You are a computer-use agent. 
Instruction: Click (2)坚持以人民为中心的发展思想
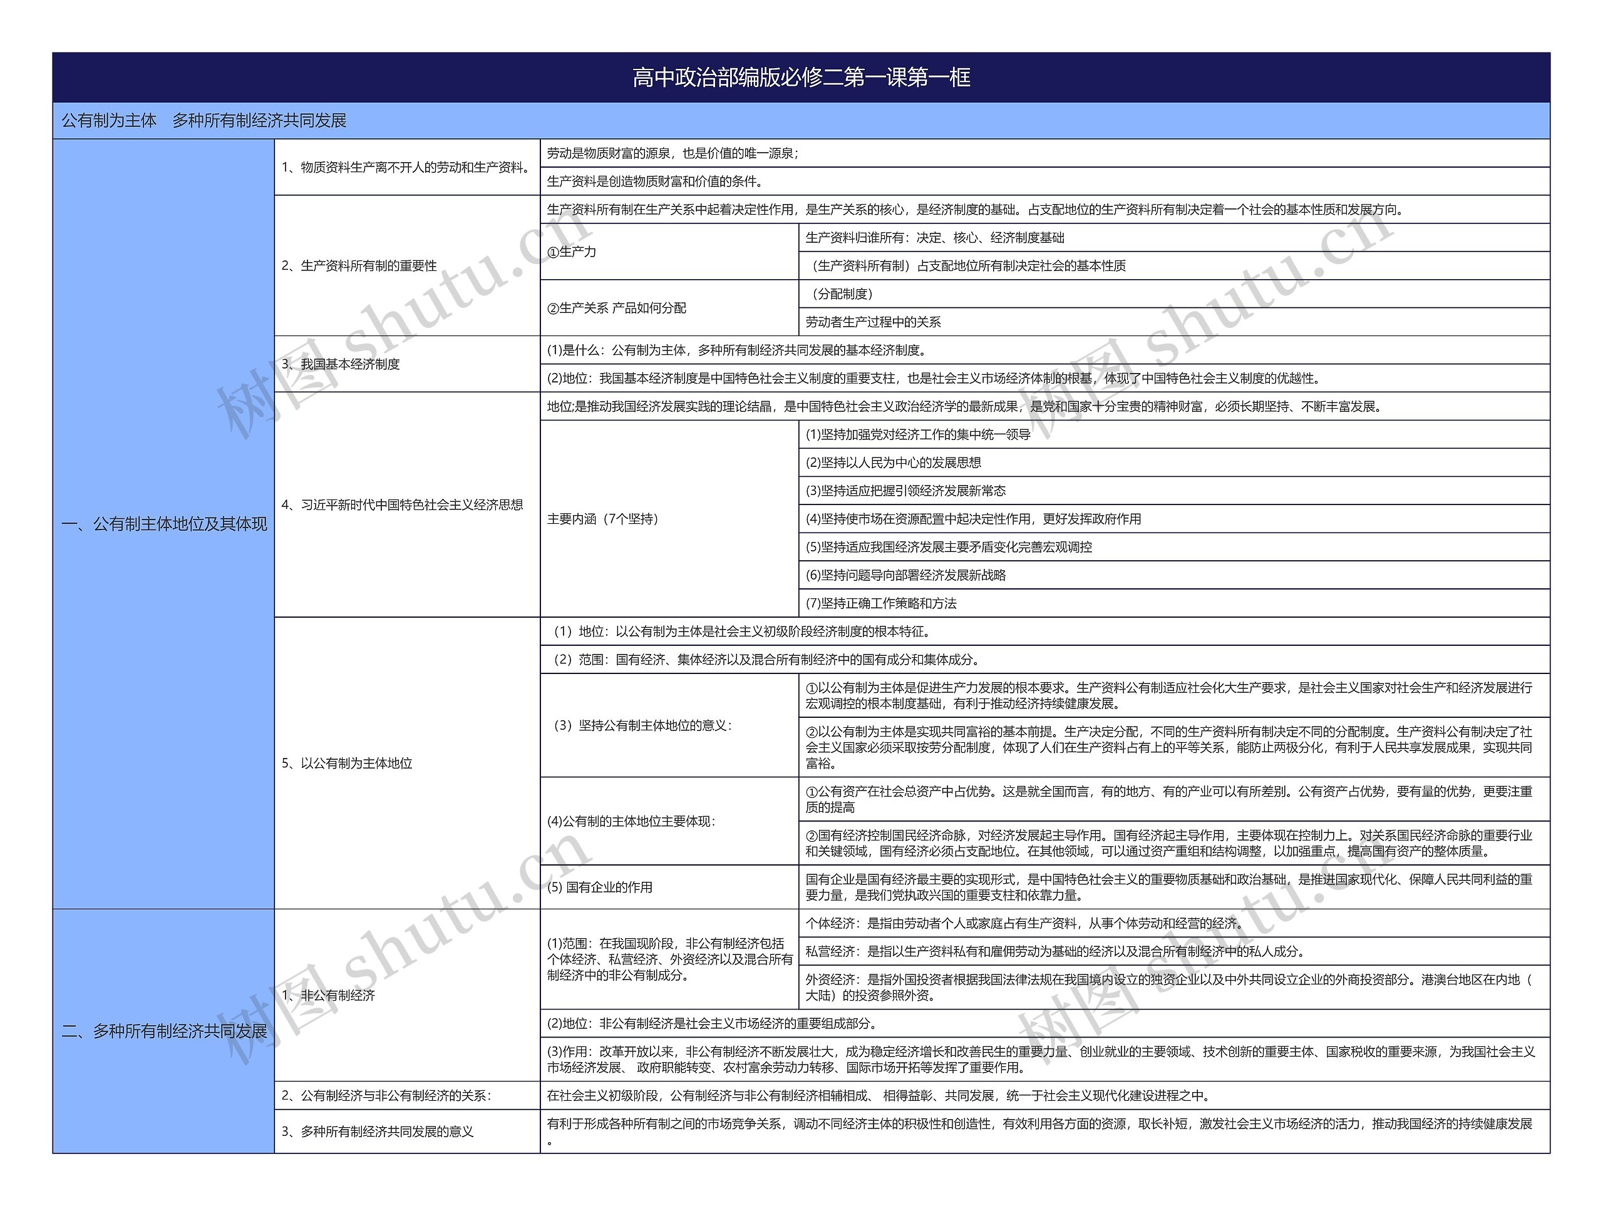(1174, 463)
